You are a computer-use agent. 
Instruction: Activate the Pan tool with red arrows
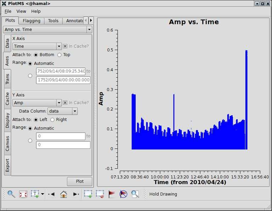(x=23, y=194)
